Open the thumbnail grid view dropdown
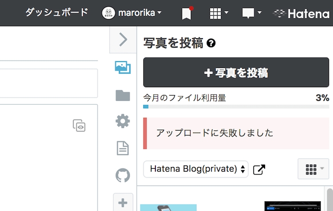Screen dimensions: 333x211 coord(313,169)
